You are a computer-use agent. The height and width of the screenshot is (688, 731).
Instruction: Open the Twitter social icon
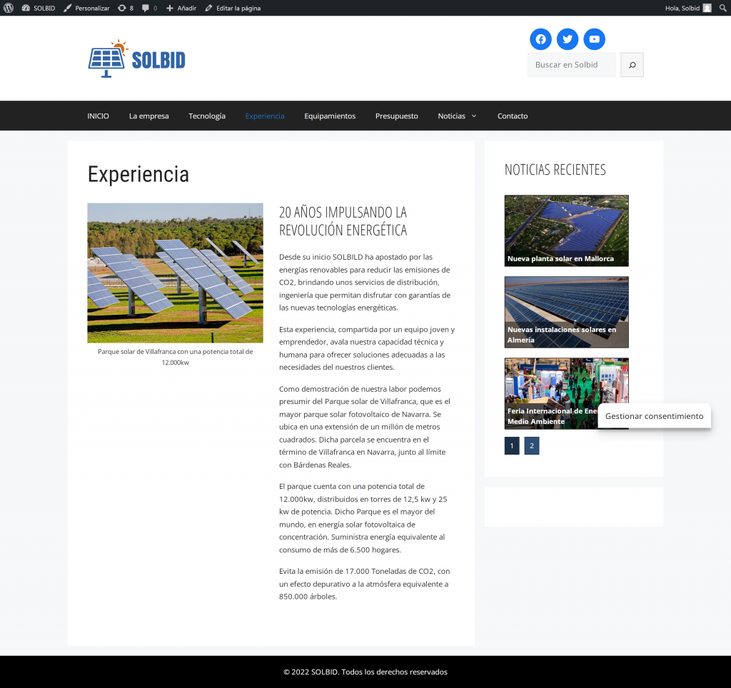568,39
